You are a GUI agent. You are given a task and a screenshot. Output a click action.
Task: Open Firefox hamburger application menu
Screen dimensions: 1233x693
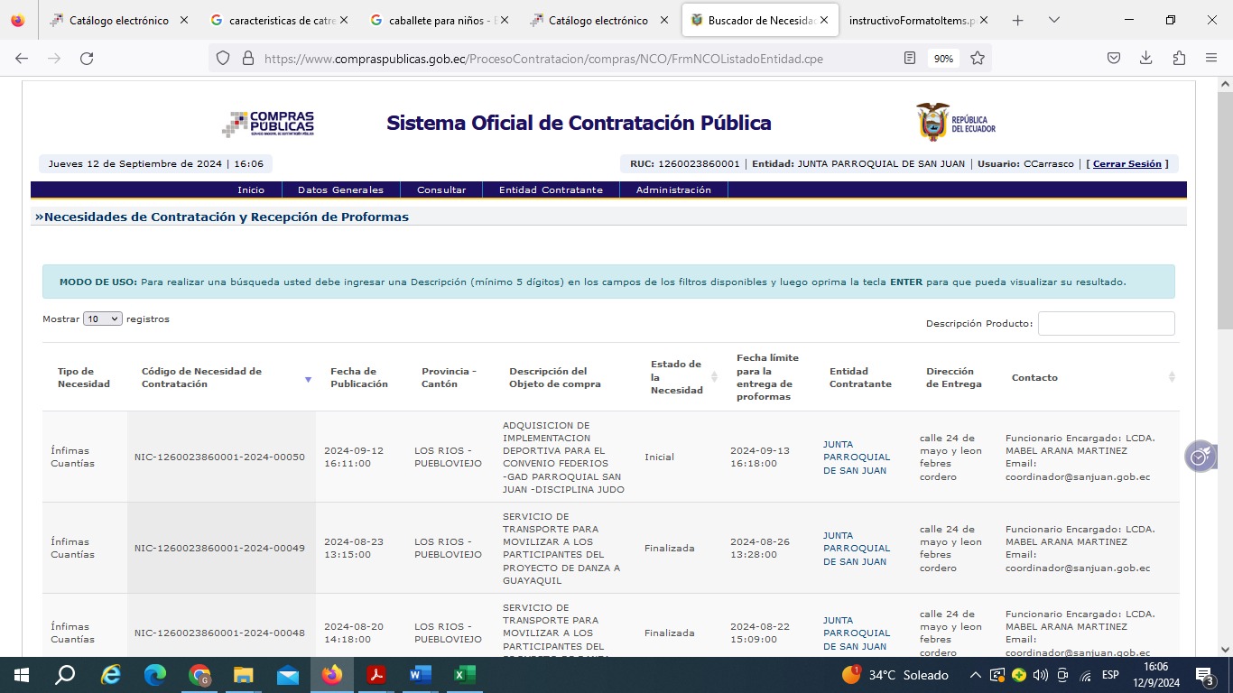coord(1211,59)
